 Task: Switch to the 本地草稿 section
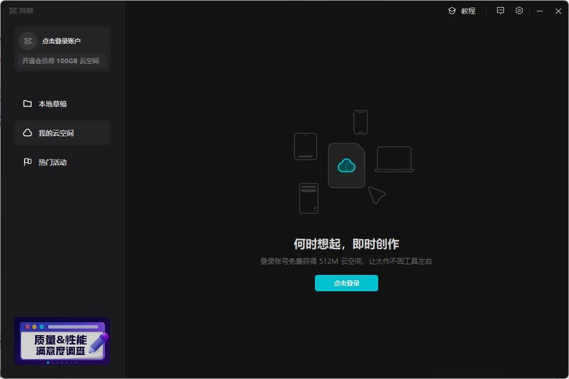(x=53, y=104)
